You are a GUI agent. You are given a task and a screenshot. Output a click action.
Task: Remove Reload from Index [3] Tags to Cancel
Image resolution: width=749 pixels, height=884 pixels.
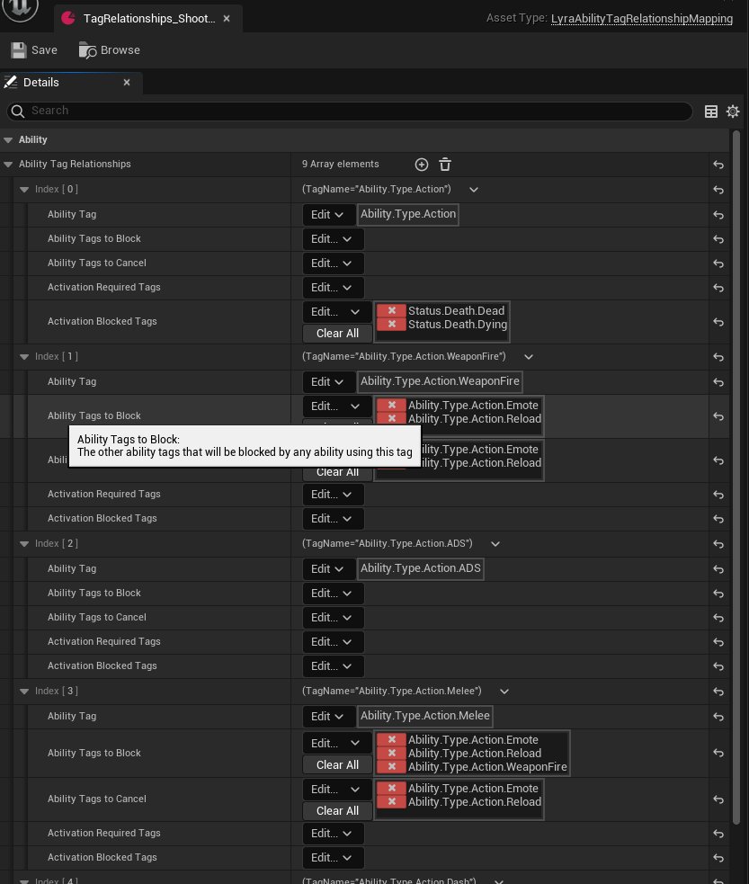(x=391, y=801)
